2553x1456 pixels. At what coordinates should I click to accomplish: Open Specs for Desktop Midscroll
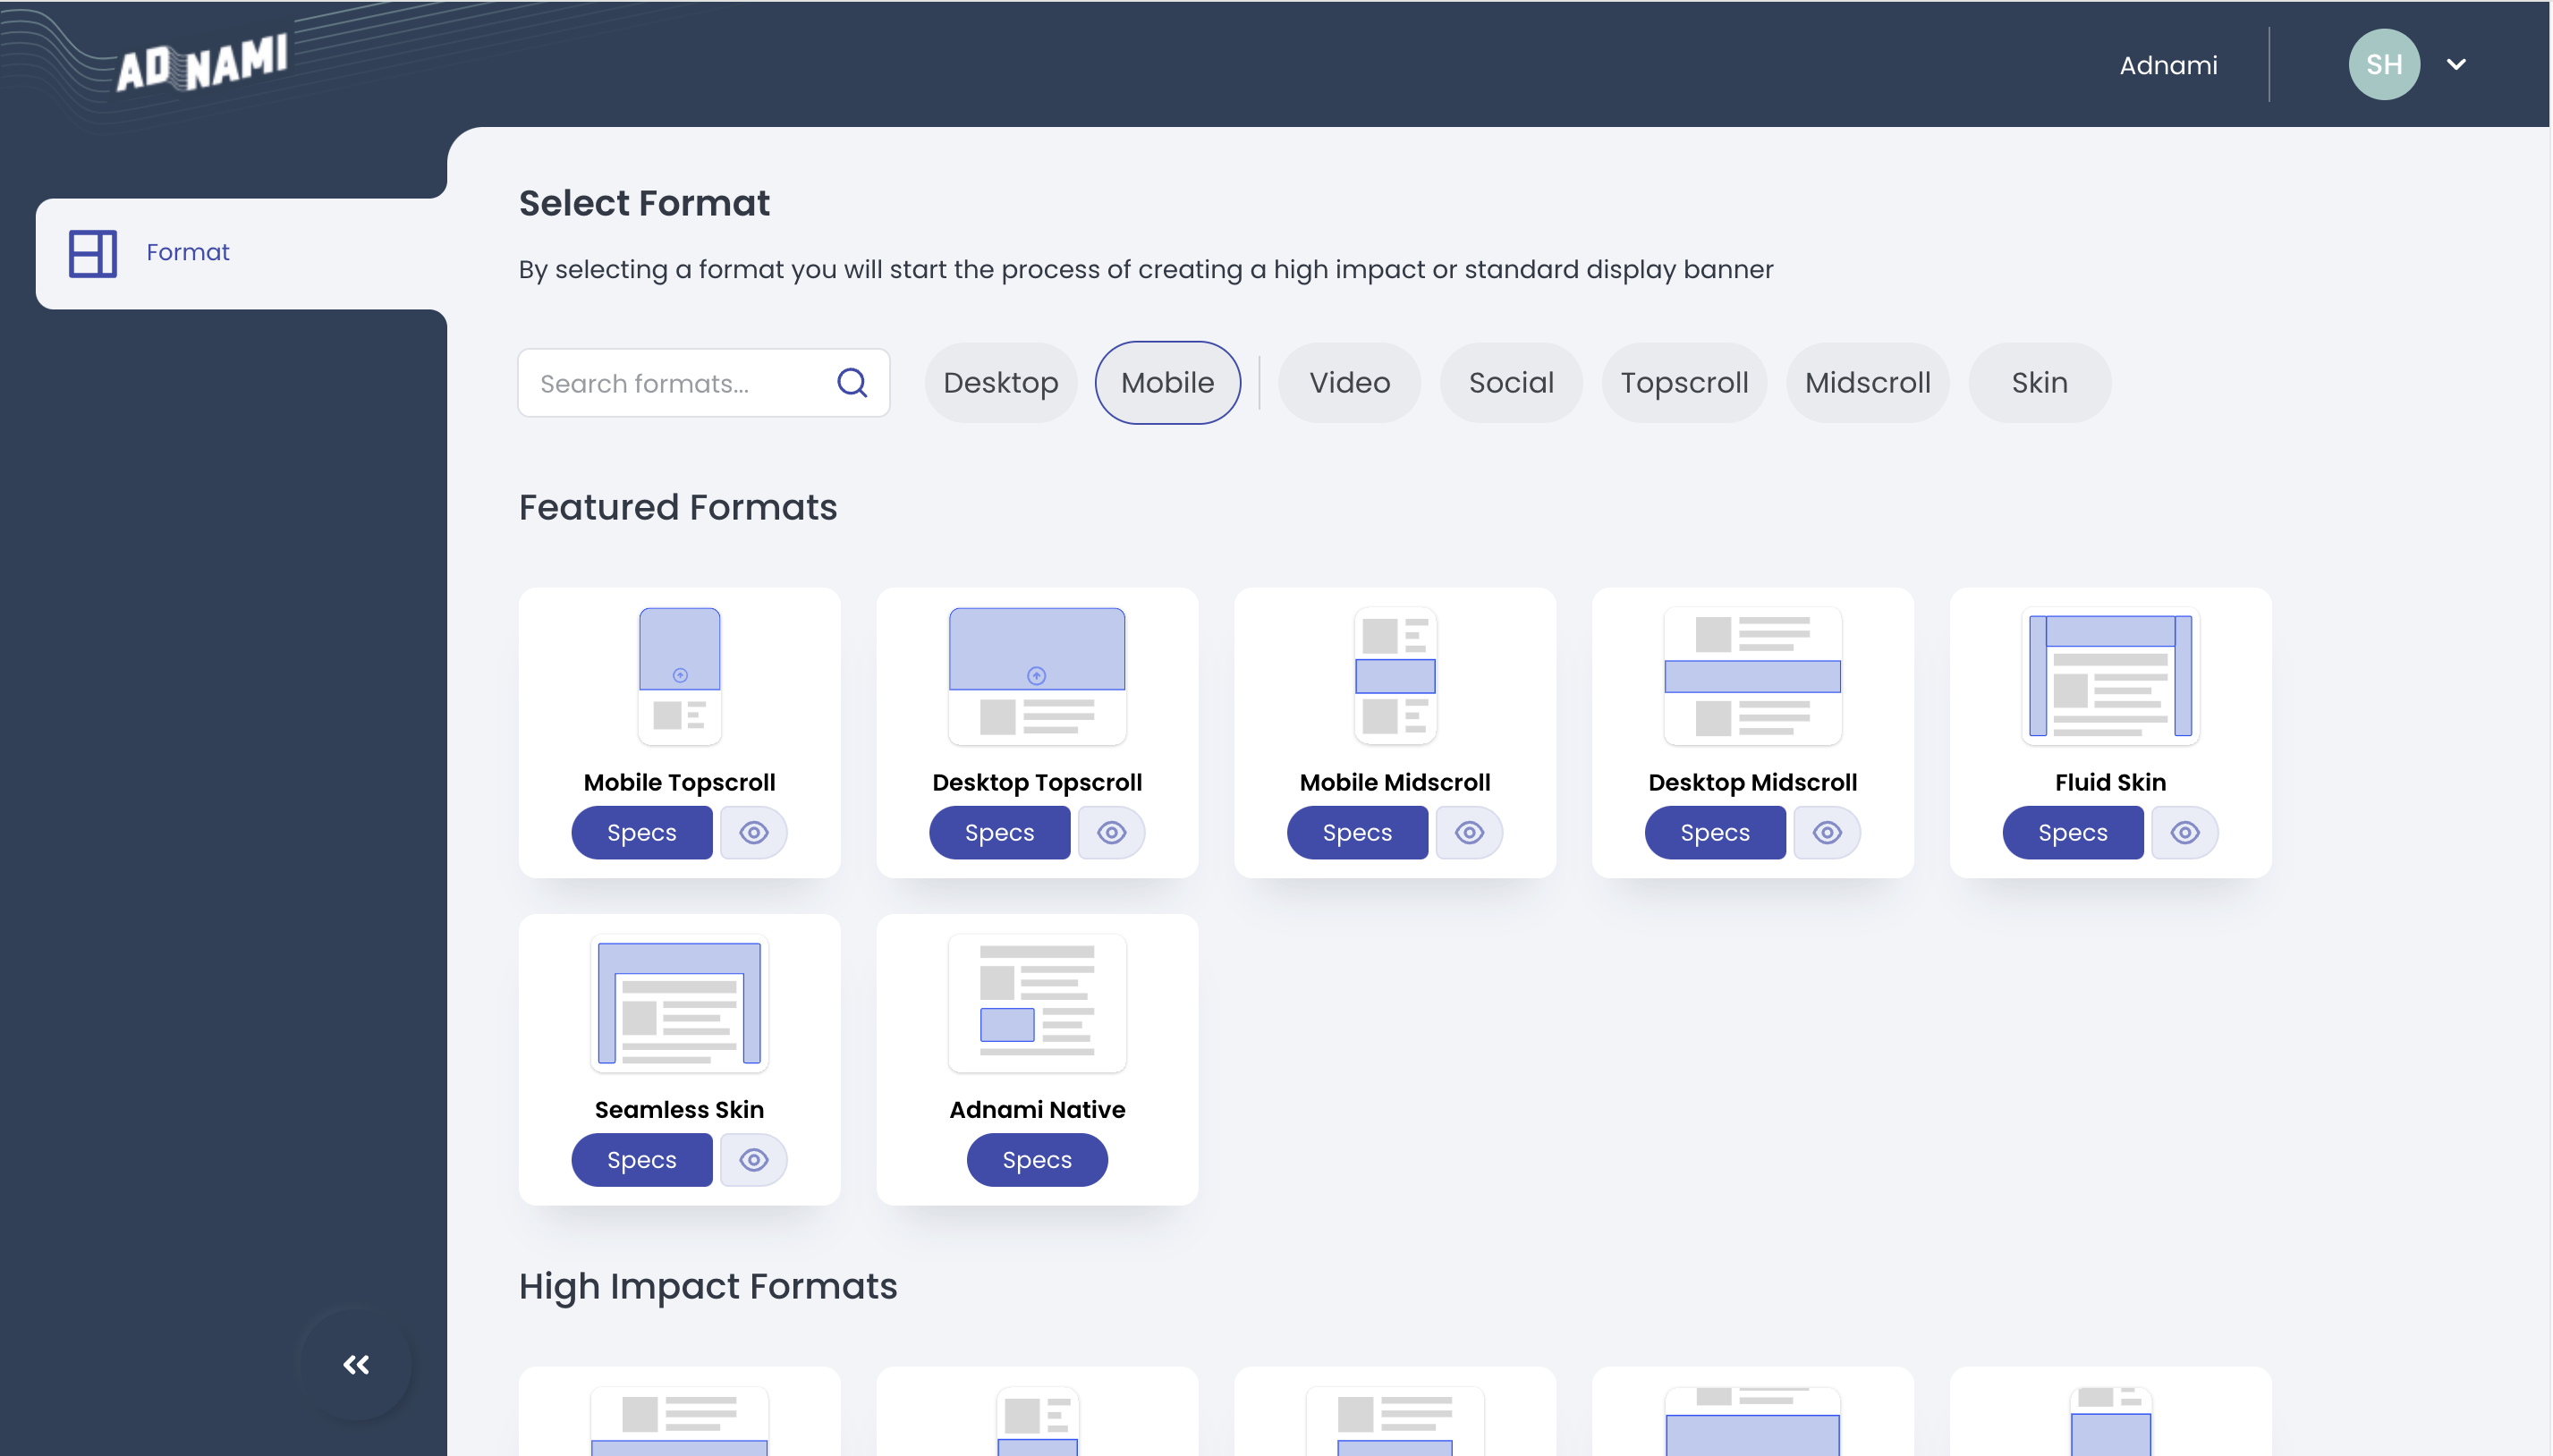tap(1714, 832)
